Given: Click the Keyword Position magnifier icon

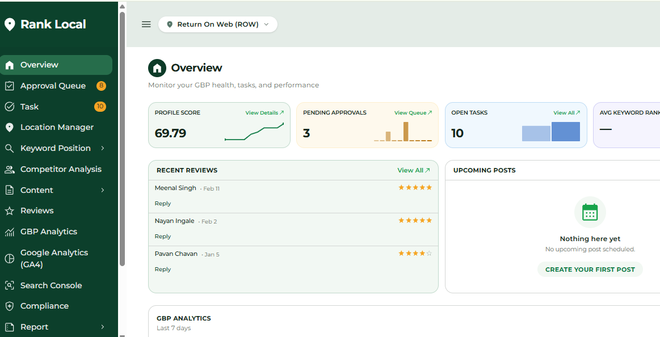Looking at the screenshot, I should [x=9, y=148].
